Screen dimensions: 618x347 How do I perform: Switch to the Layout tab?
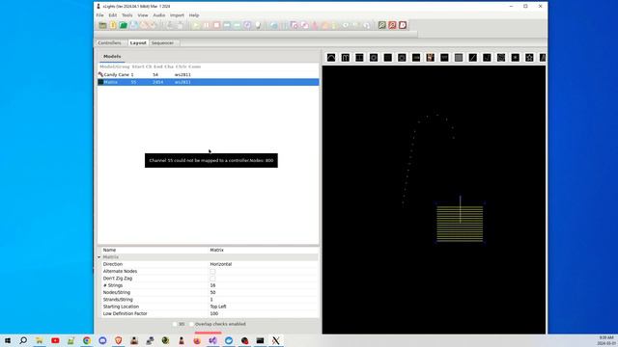click(138, 42)
